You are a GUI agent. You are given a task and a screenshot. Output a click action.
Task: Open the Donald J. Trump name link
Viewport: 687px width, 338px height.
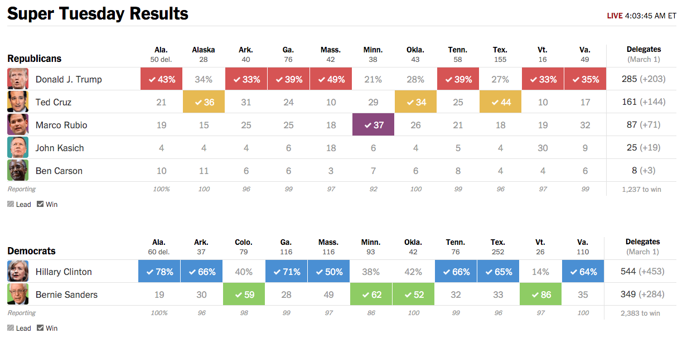point(69,79)
